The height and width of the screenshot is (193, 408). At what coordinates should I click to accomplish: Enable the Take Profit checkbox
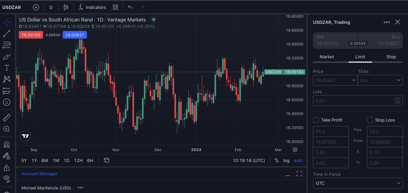pyautogui.click(x=316, y=120)
